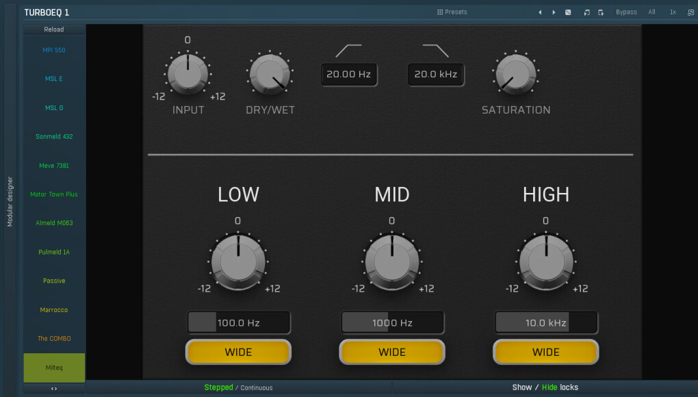
Task: Select the Passive device
Action: coord(54,281)
